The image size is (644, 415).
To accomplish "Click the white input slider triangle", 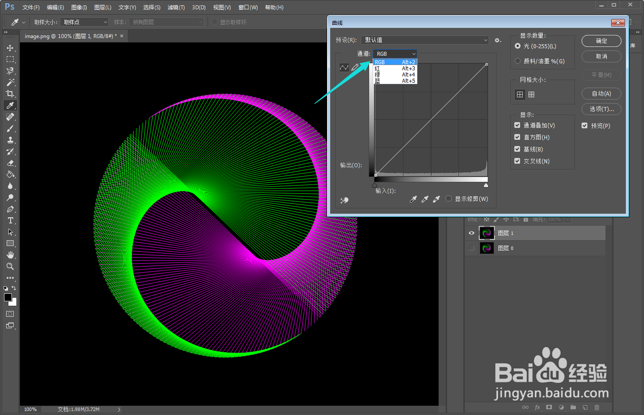I will (486, 185).
